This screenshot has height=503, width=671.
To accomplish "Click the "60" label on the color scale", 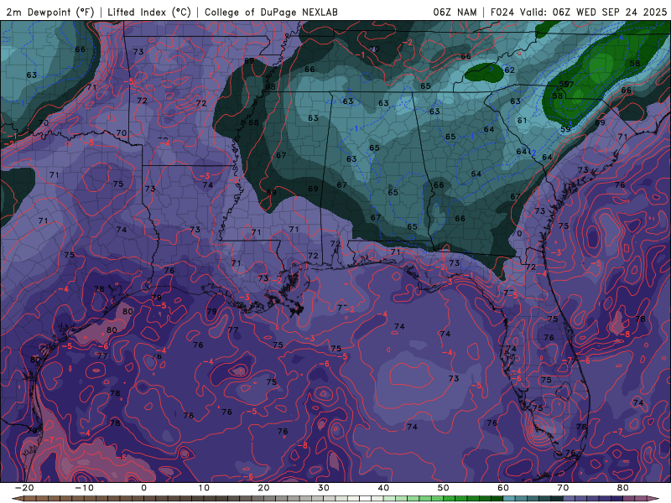I will (503, 488).
